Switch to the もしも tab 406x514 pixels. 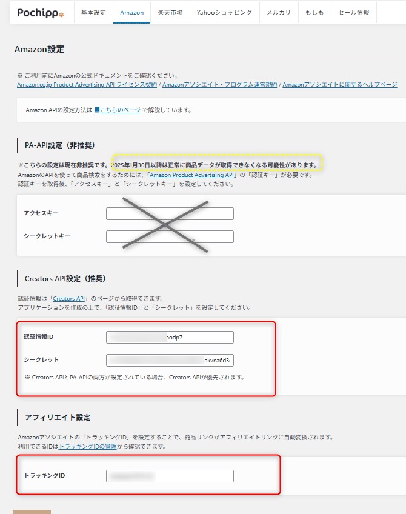click(x=314, y=12)
